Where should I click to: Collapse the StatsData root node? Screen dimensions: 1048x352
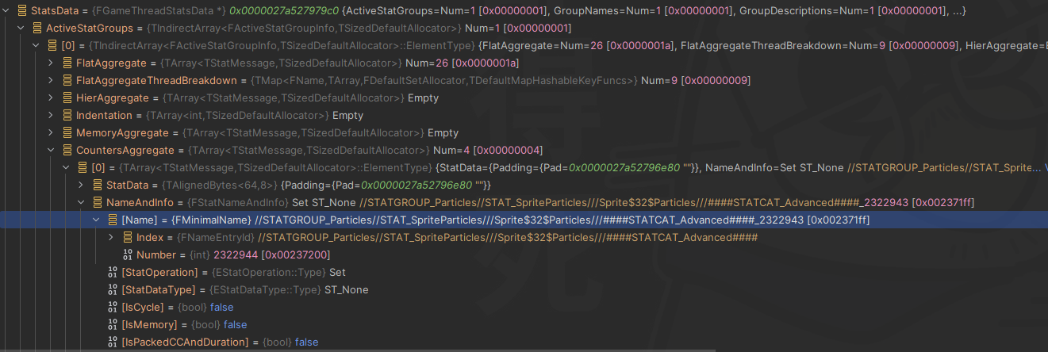click(x=6, y=11)
